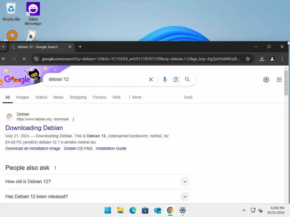Image resolution: width=290 pixels, height=217 pixels.
Task: Open Settings gear from taskbar
Action: (182, 210)
